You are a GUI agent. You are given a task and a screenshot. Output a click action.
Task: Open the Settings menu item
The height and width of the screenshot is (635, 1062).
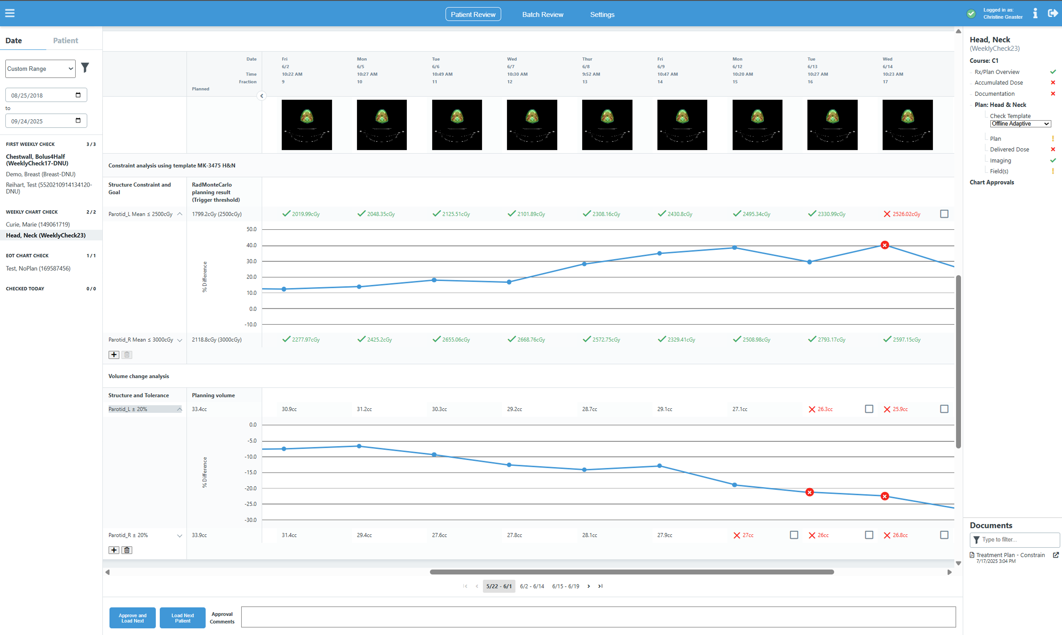[x=602, y=14]
